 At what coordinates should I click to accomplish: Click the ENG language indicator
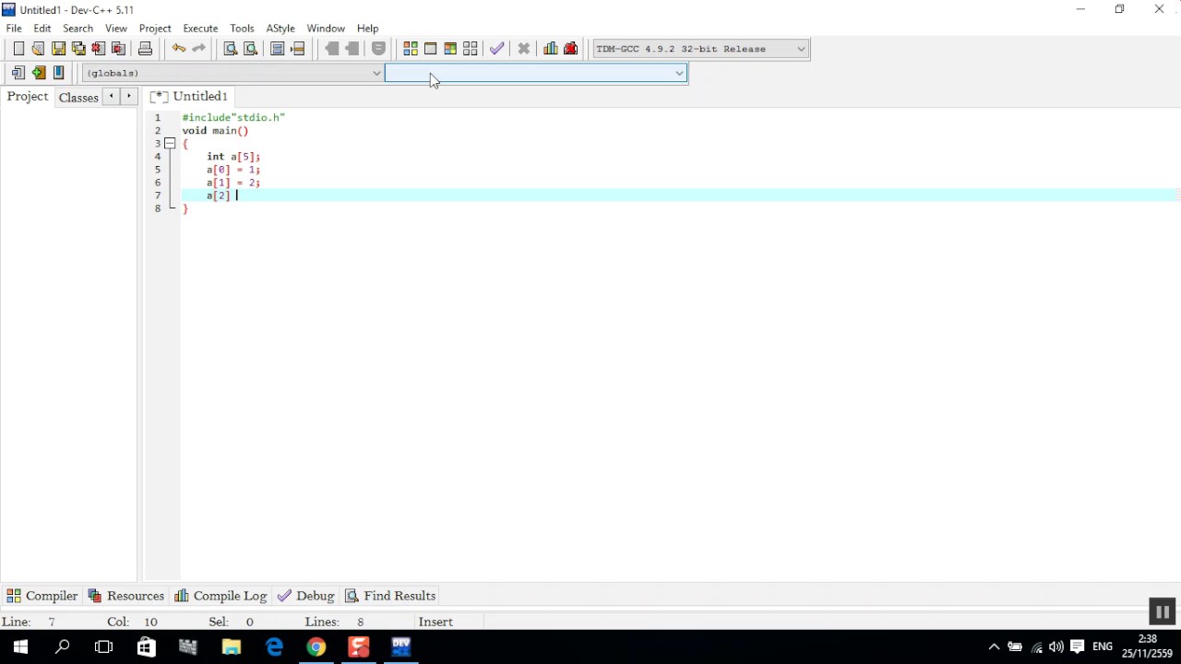(1103, 647)
